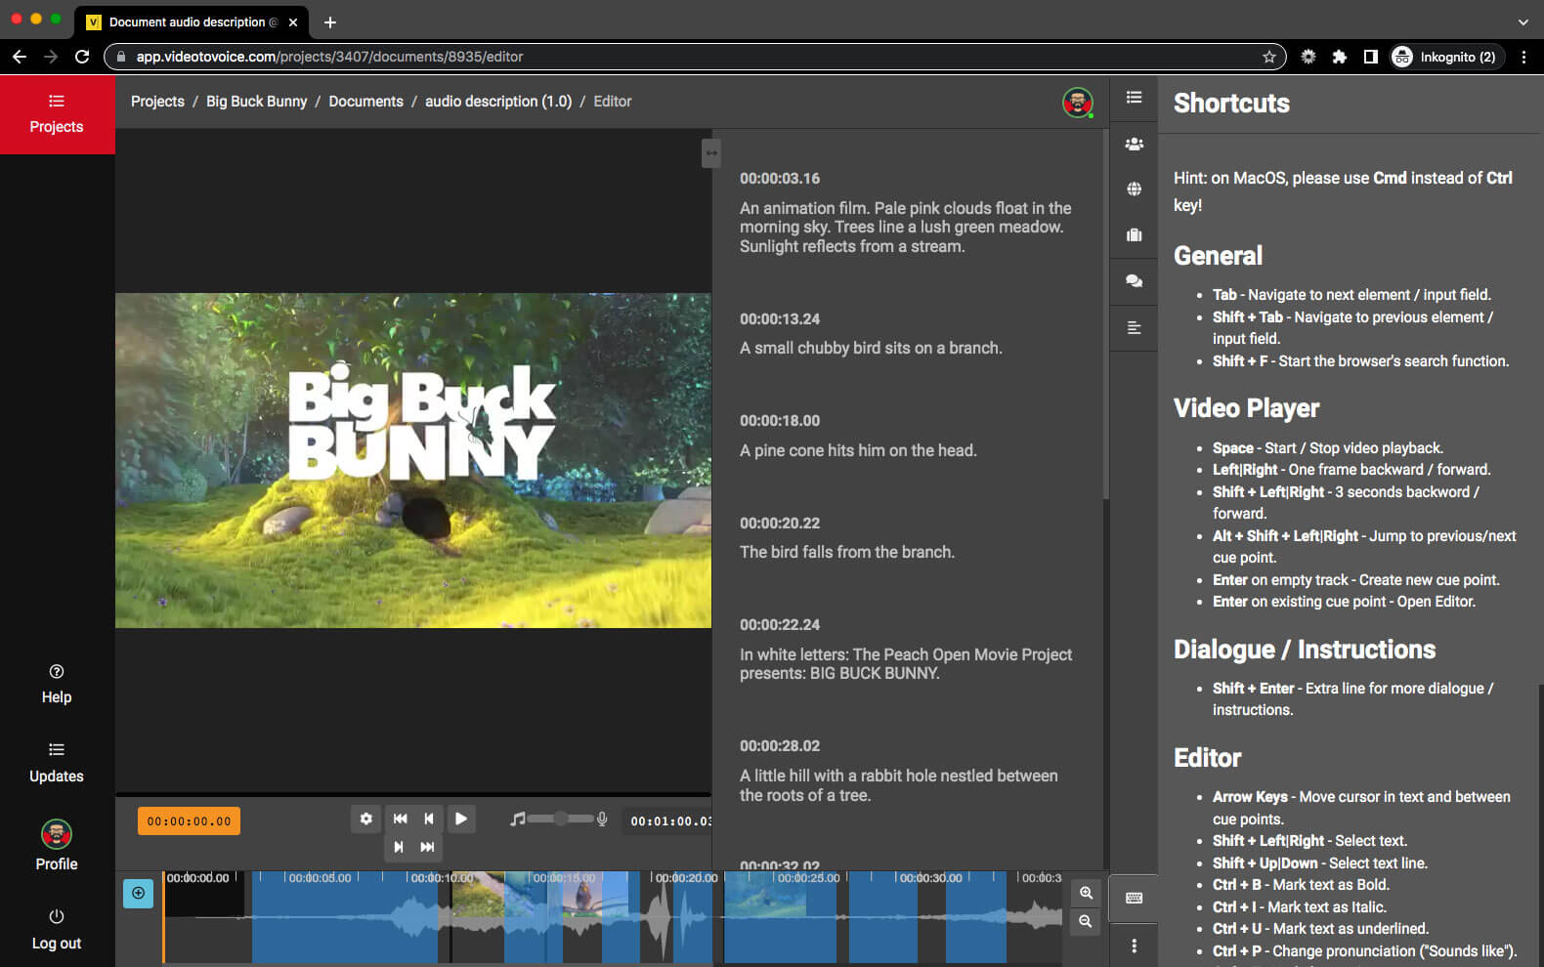Skip to the next cue point
Screen dimensions: 1544x967
coord(427,847)
